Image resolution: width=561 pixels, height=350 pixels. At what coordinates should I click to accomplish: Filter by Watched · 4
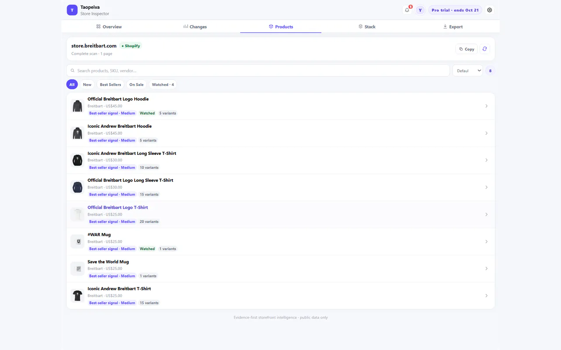tap(163, 84)
